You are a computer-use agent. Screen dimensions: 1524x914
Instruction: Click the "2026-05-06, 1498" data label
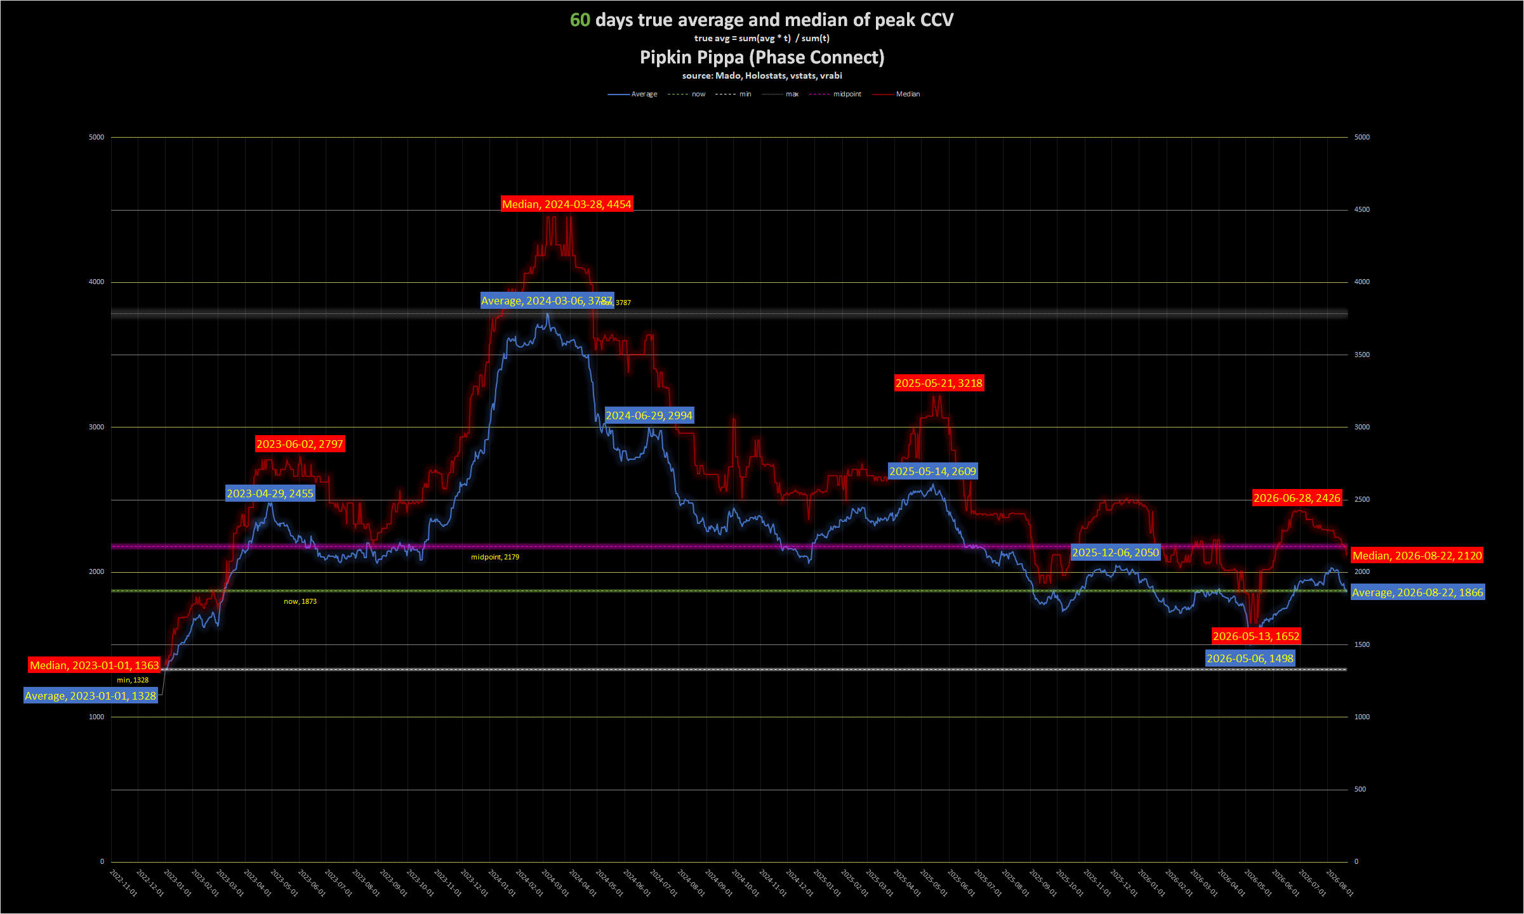(x=1250, y=658)
